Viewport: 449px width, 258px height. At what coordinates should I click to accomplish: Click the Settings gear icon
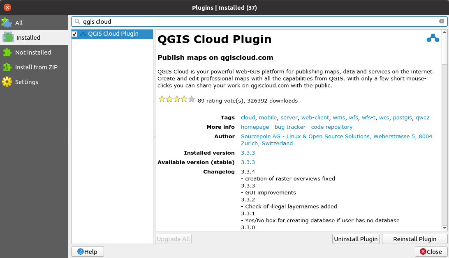[x=7, y=82]
